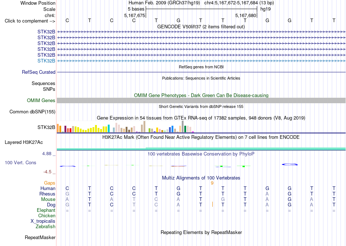Screen dimensions: 346x246
Task: Click 'chr4:5,167,672-5,167,684 (13 bp)' header text
Action: [239, 3]
